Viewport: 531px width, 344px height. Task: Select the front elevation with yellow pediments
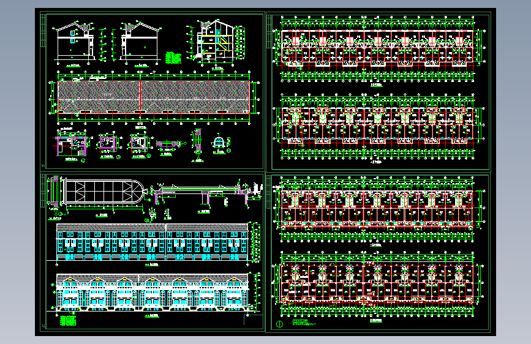pos(153,293)
